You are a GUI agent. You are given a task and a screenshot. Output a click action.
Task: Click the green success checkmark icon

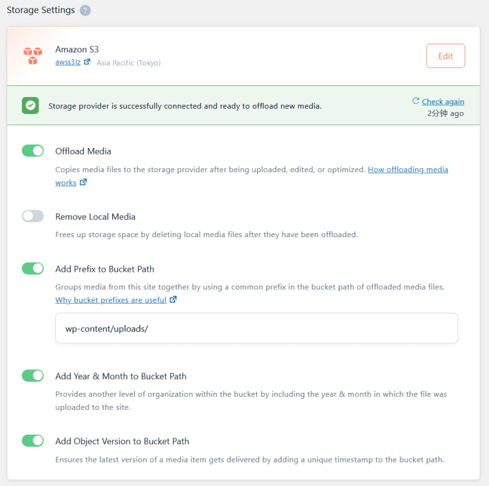[30, 106]
